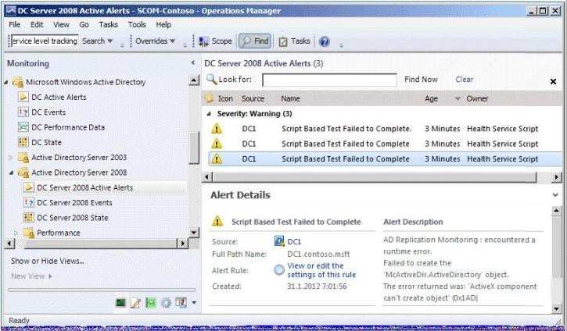
Task: Toggle the Find toolbar button
Action: pyautogui.click(x=255, y=41)
